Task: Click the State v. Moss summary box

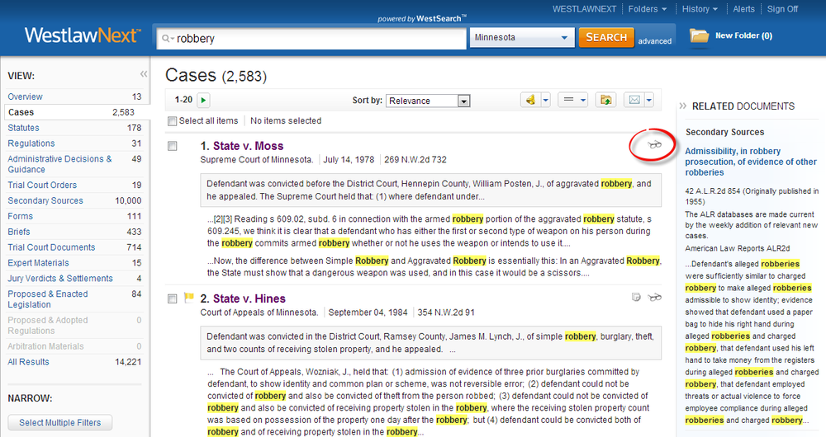Action: (431, 190)
